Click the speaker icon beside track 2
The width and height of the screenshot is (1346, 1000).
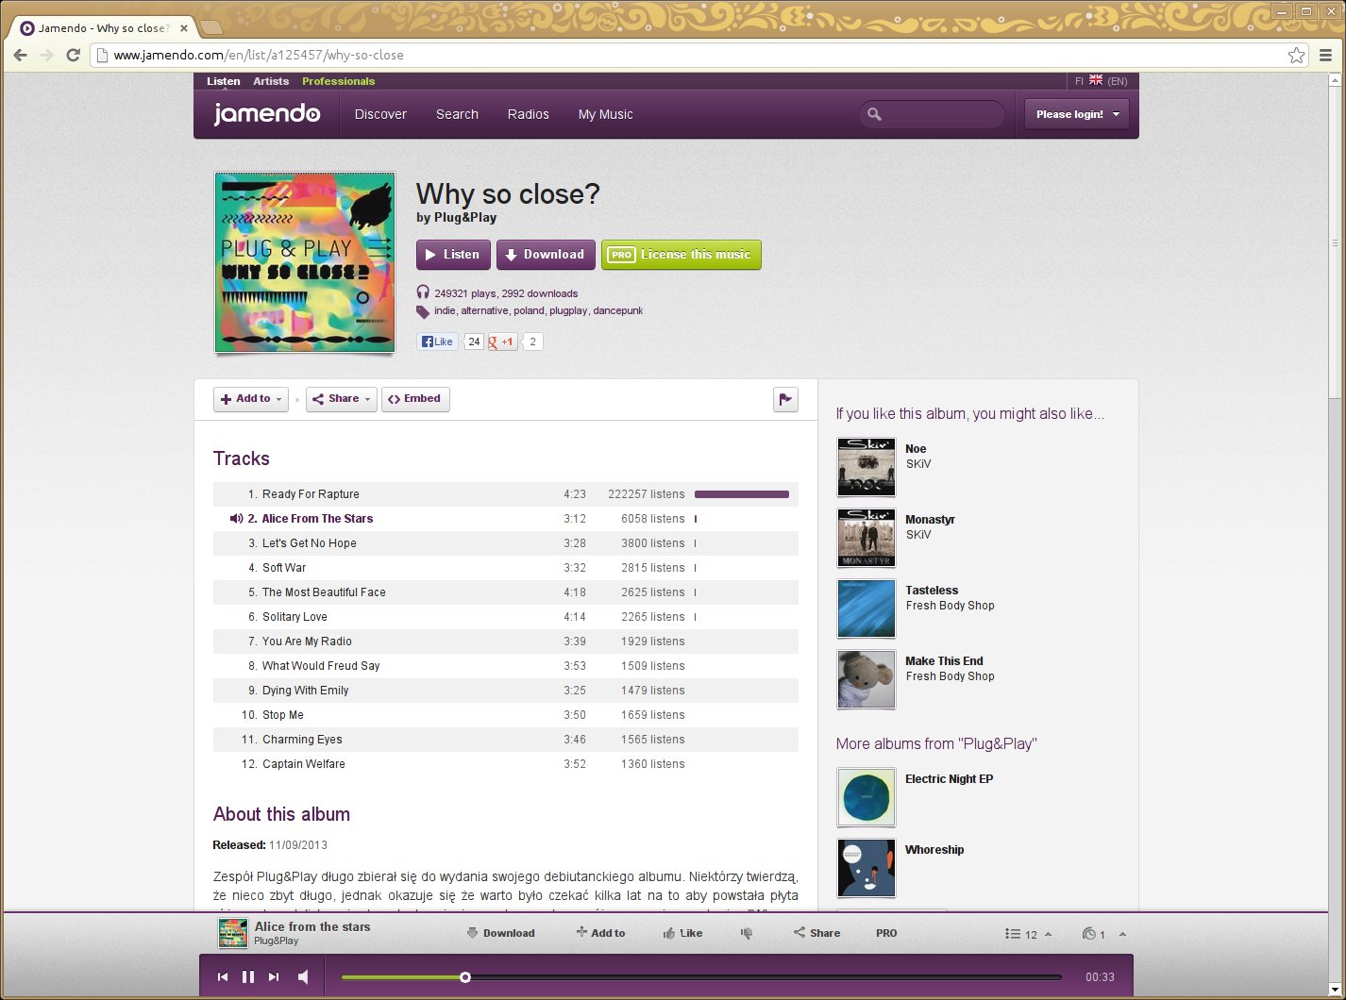pyautogui.click(x=236, y=519)
